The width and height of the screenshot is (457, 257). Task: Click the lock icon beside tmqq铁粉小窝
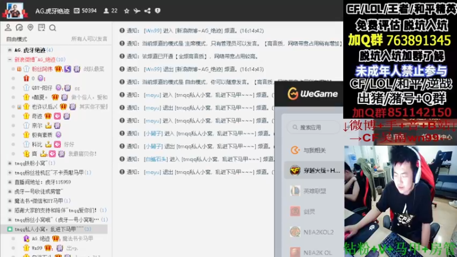[10, 163]
